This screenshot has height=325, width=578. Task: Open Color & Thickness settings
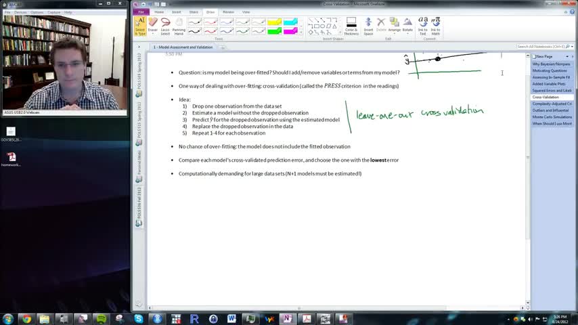click(x=351, y=26)
